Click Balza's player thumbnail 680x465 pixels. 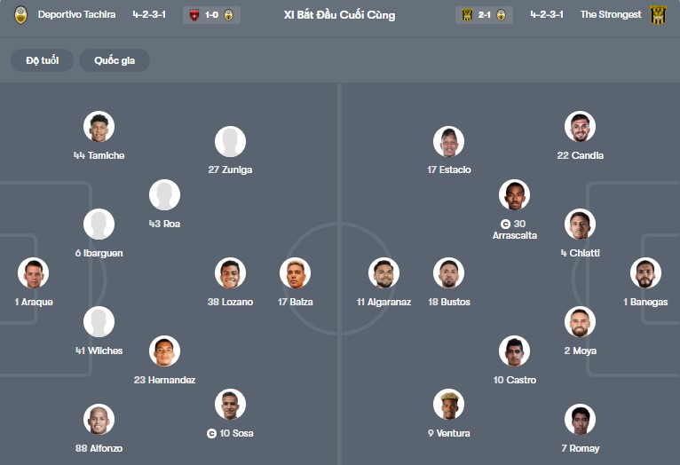pos(295,273)
